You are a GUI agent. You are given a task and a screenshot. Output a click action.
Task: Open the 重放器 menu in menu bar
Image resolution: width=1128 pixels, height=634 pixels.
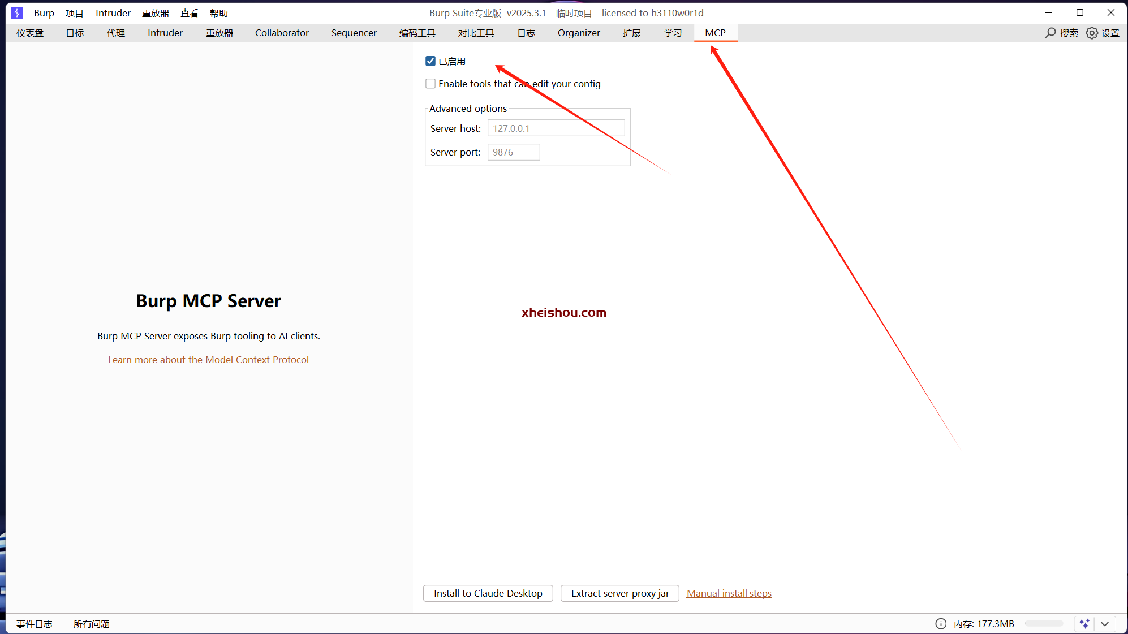coord(156,13)
